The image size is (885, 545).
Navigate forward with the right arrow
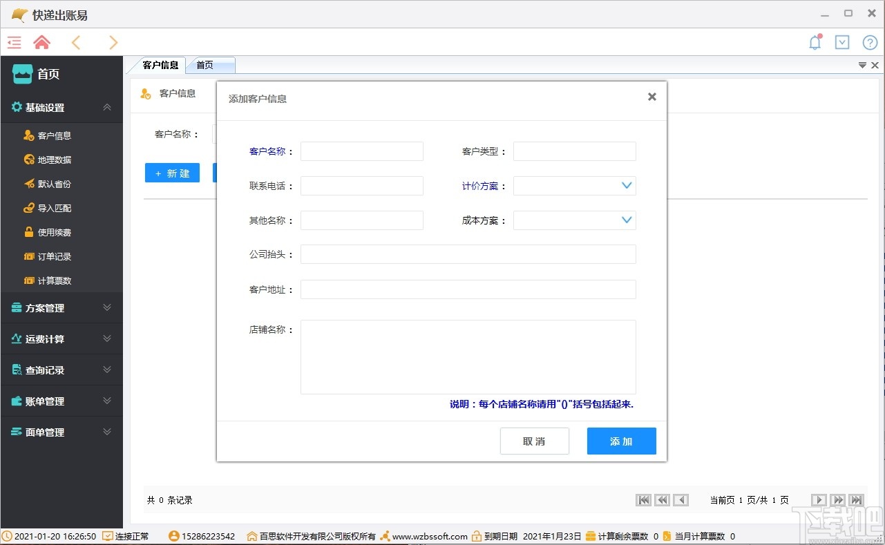[113, 43]
